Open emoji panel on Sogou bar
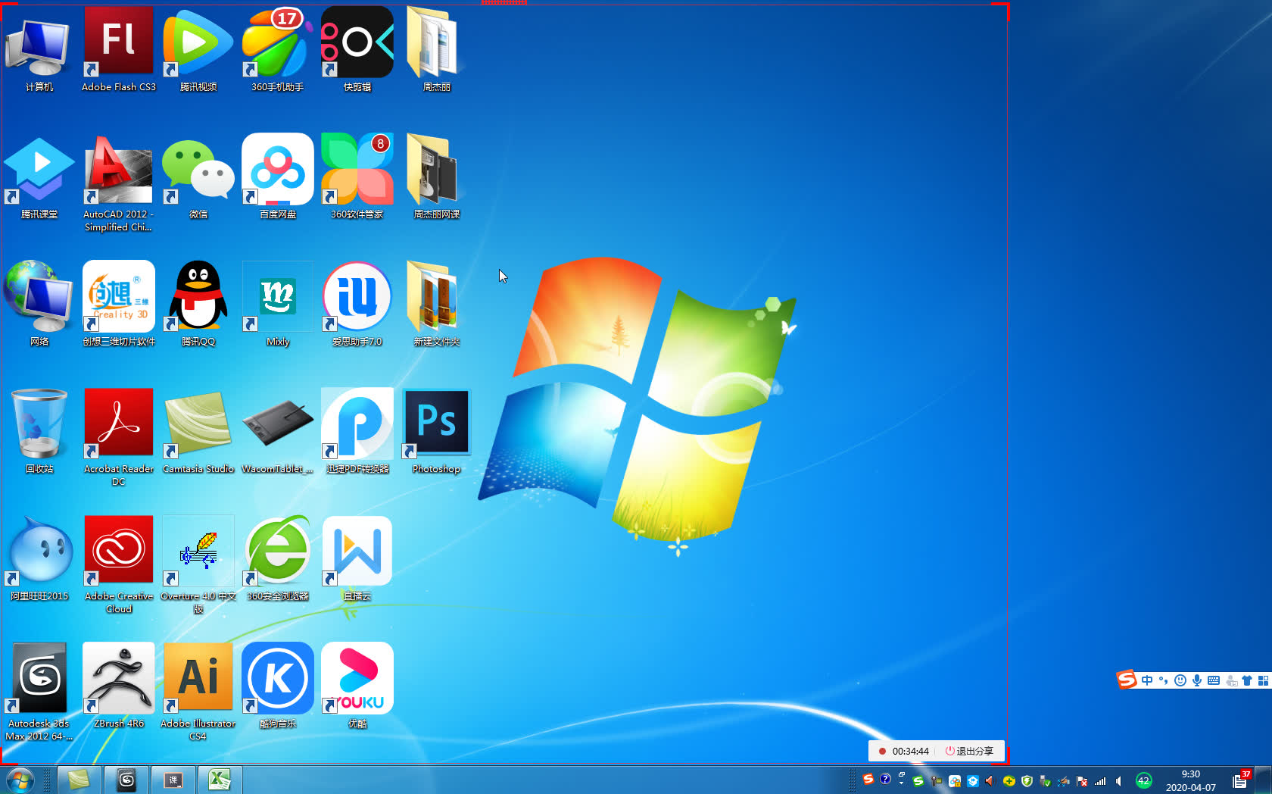 pos(1180,680)
